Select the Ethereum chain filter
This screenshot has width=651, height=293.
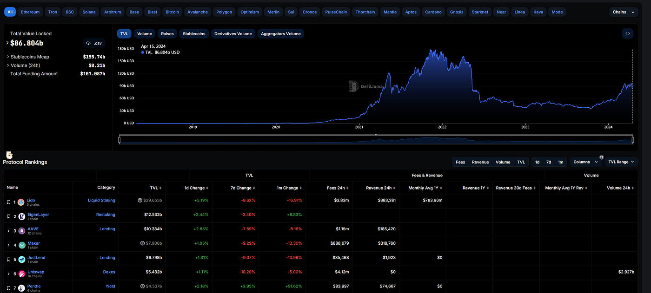(31, 12)
